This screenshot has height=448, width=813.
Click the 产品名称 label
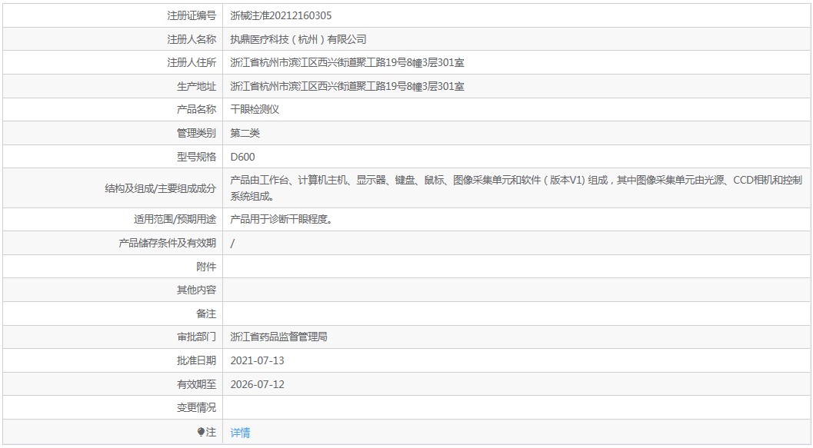pos(196,109)
